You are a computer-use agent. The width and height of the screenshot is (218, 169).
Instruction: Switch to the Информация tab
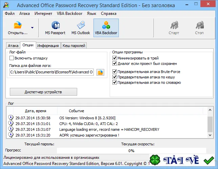48,46
